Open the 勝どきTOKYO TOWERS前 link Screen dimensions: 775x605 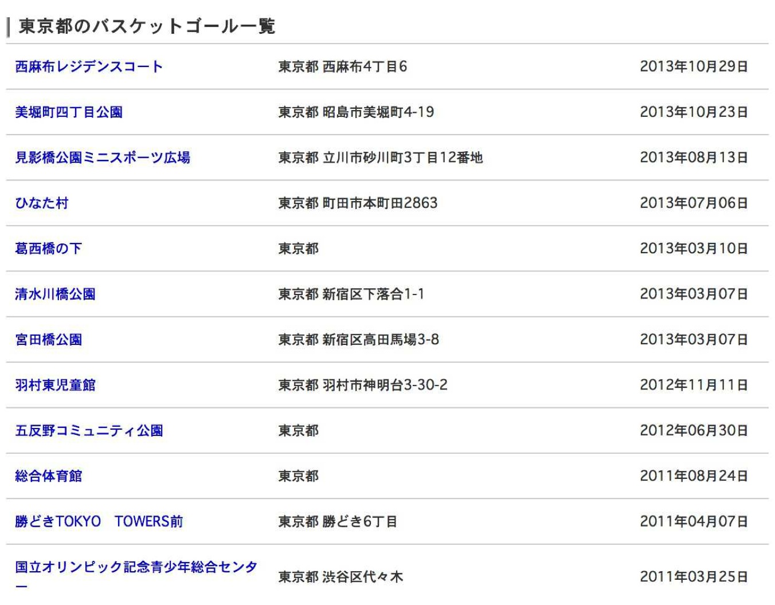[99, 521]
